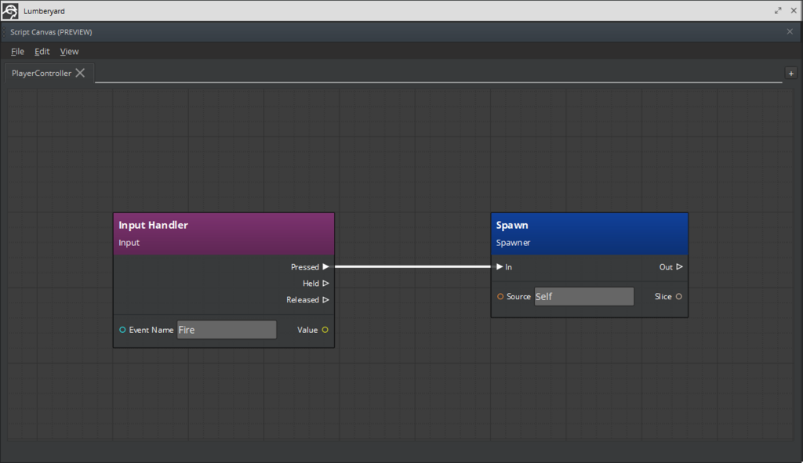The width and height of the screenshot is (803, 463).
Task: Open the View menu
Action: [x=69, y=51]
